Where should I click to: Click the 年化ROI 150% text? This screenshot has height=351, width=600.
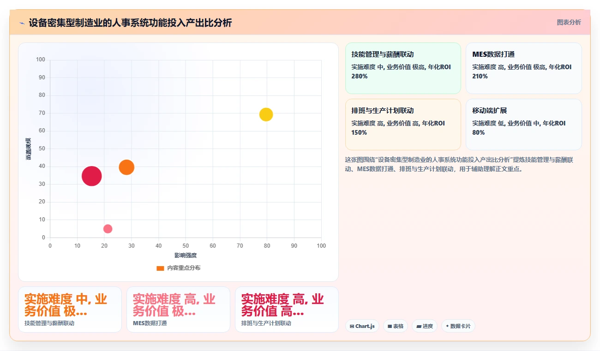tap(398, 128)
